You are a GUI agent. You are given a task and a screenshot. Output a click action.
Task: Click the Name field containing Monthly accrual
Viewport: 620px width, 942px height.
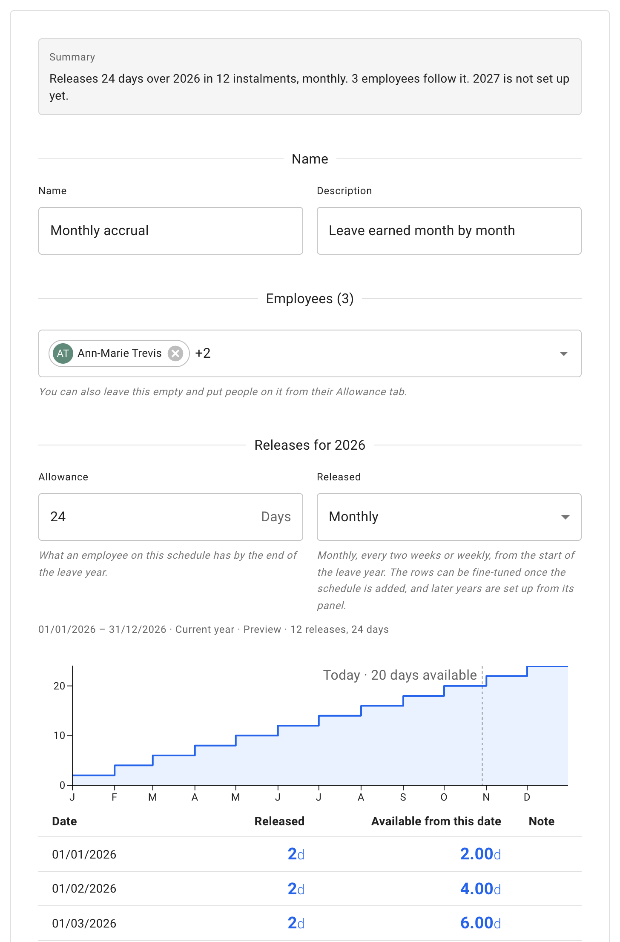tap(171, 231)
